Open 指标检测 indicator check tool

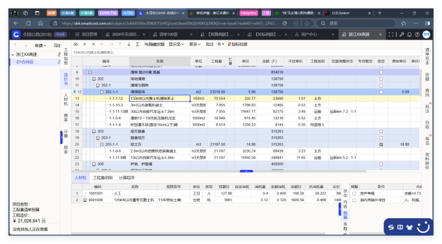238,44
